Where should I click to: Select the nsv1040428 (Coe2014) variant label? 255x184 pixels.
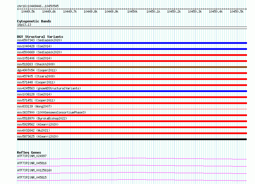(x=34, y=46)
